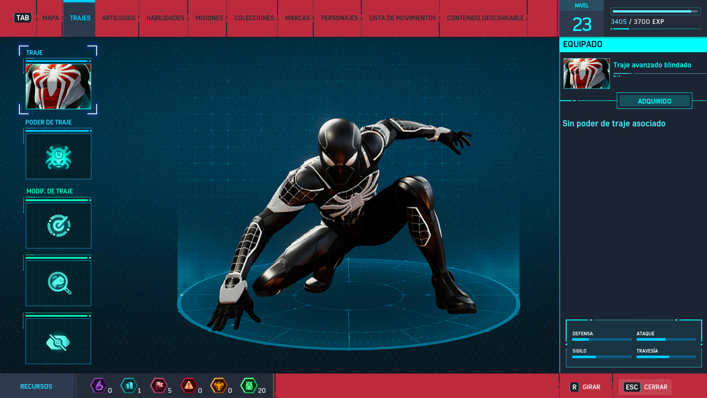Open CONTENIDO DESCARGABLE tab
707x398 pixels.
[485, 18]
